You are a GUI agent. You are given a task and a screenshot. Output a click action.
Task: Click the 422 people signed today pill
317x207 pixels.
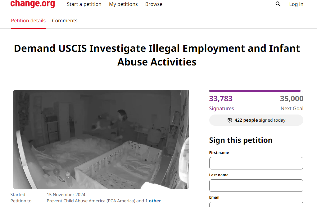point(256,120)
